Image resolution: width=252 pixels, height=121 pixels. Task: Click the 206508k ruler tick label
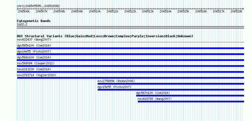click(x=59, y=11)
